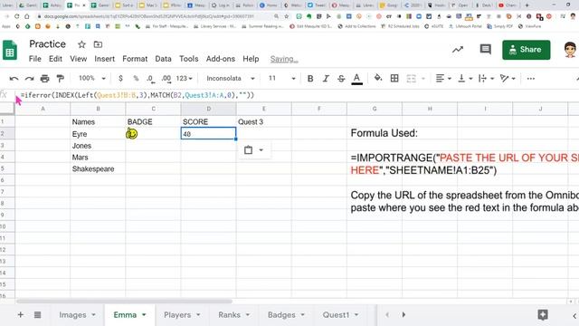Screen dimensions: 579x326
Task: Click the Explore button bottom right
Action: [543, 315]
